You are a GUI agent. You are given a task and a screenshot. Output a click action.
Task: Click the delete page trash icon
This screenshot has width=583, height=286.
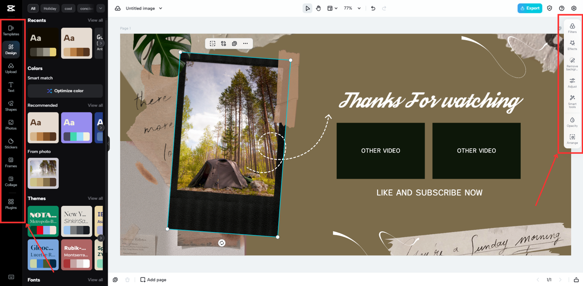point(128,280)
